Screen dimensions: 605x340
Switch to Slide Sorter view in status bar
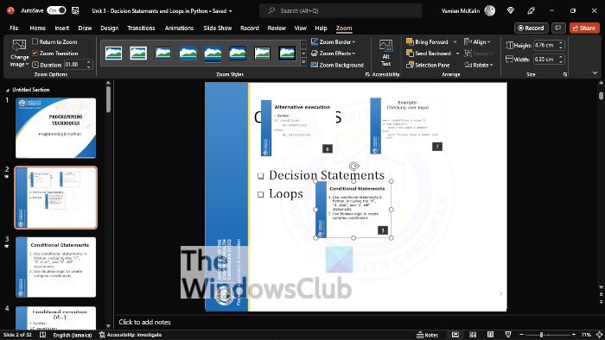point(473,335)
